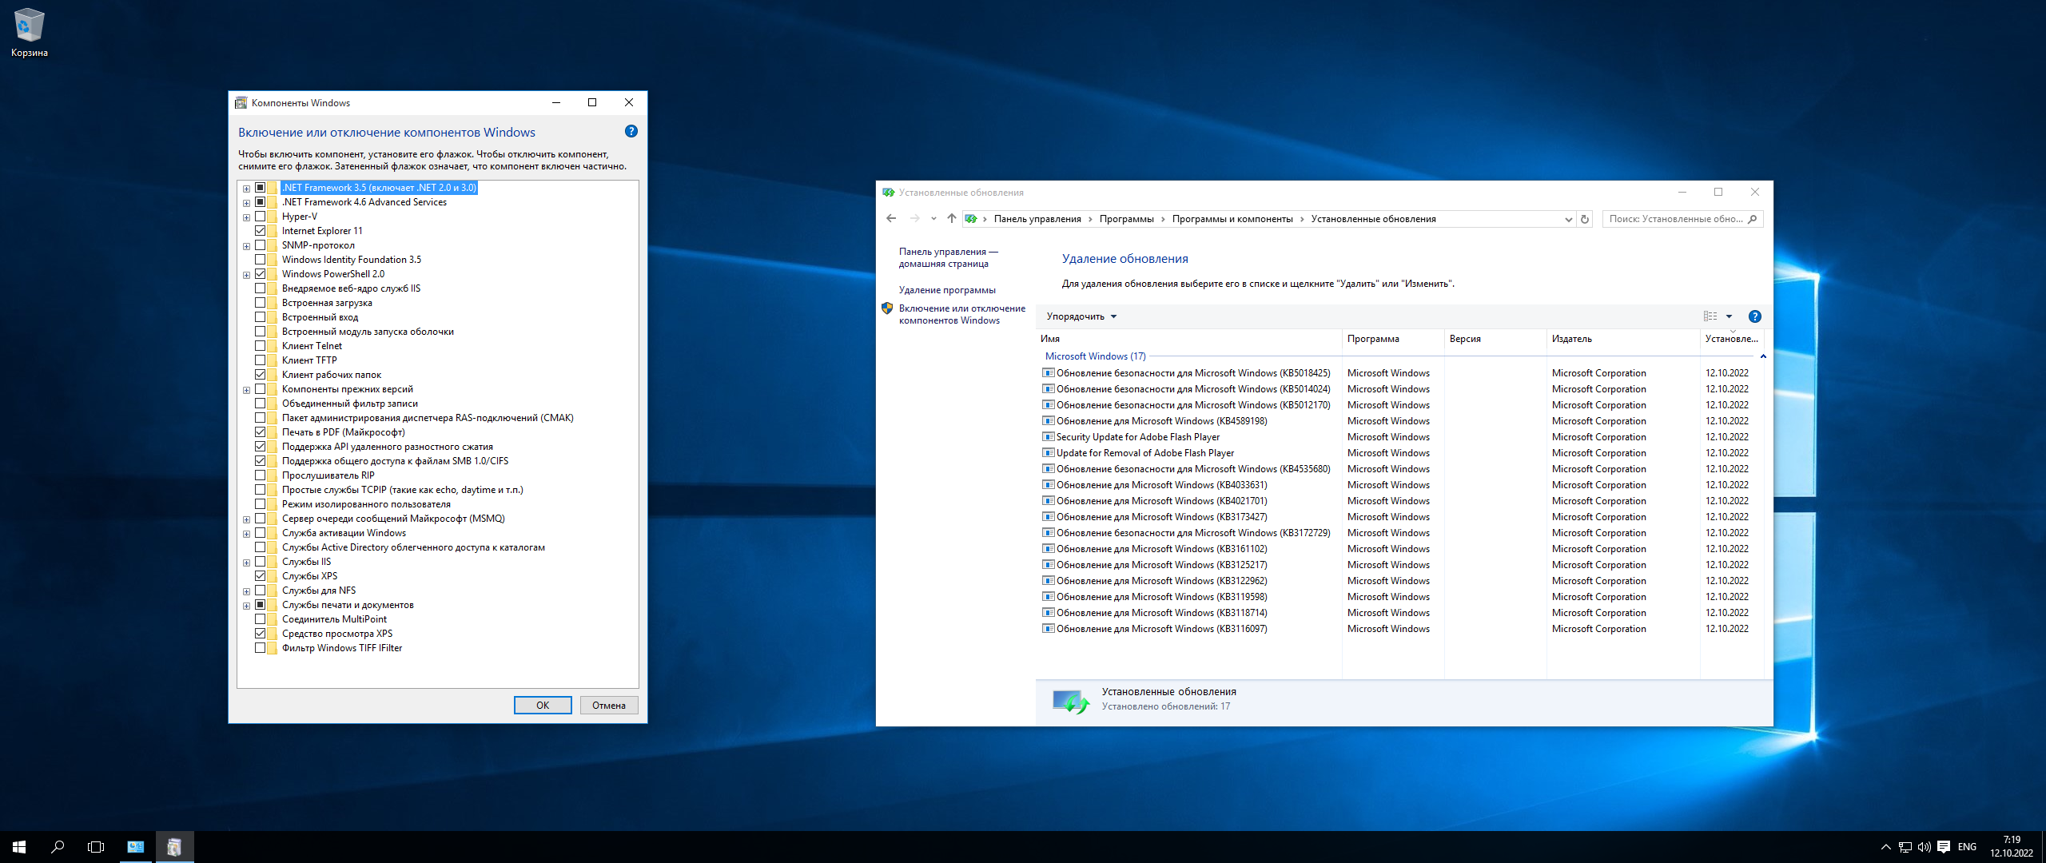Enable the Клиент Telnet checkbox

pos(261,346)
